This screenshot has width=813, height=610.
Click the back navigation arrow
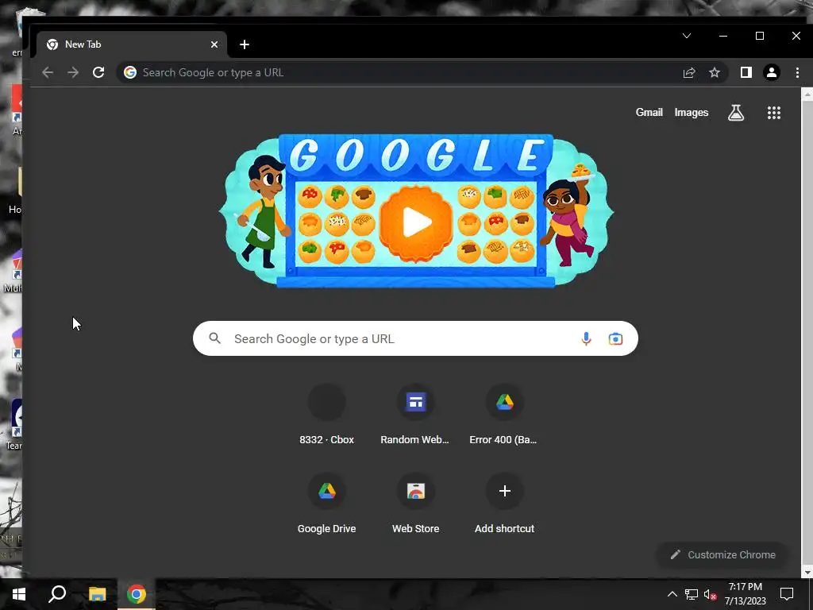(48, 72)
